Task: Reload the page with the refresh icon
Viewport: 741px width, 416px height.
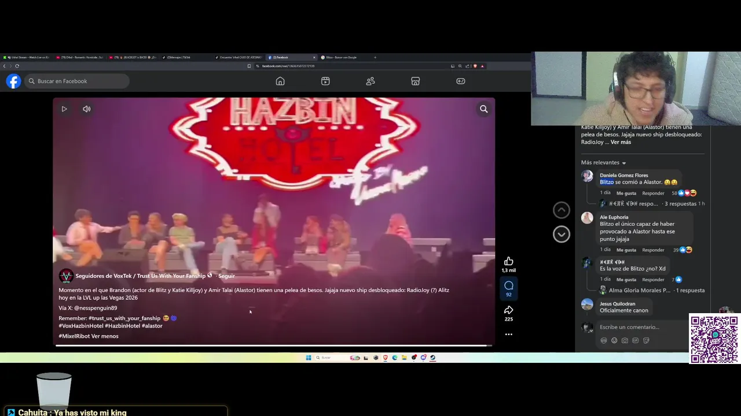Action: tap(17, 66)
